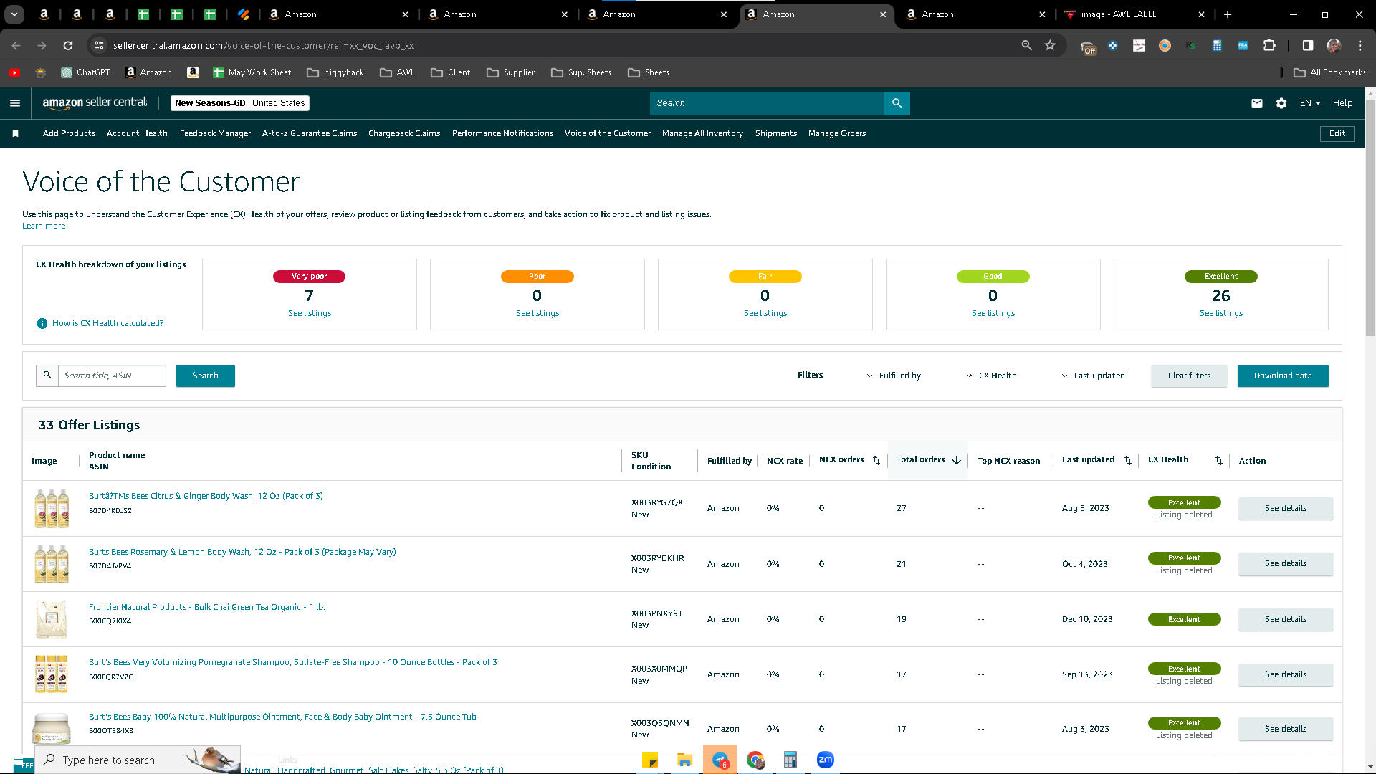Screen dimensions: 1376x774
Task: Open Burt's Bees Baby Ointment listing link
Action: pos(282,717)
